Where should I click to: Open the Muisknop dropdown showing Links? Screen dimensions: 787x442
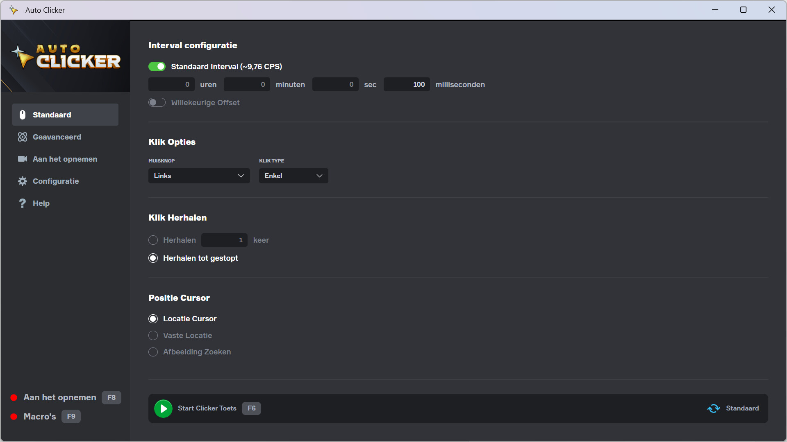[199, 176]
